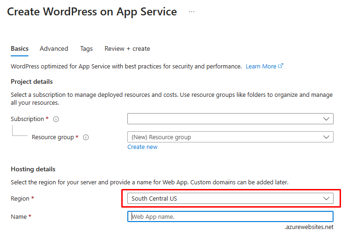Open the ellipsis menu beside the page title
Screen dimensions: 348x236
(192, 12)
